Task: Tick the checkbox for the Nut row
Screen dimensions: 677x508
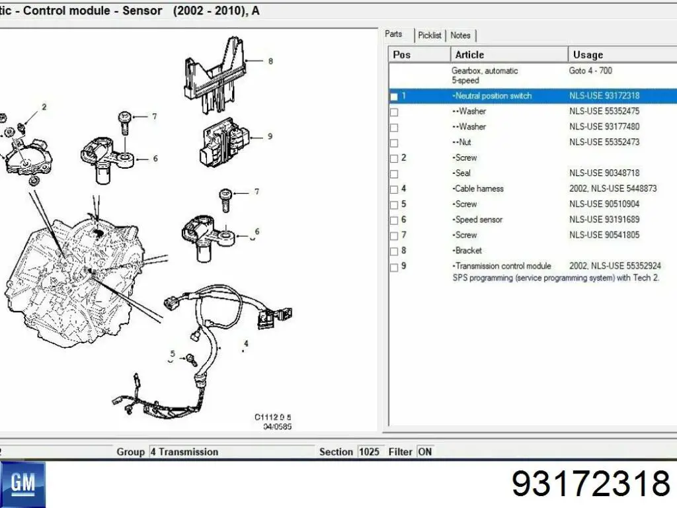Action: [x=394, y=143]
